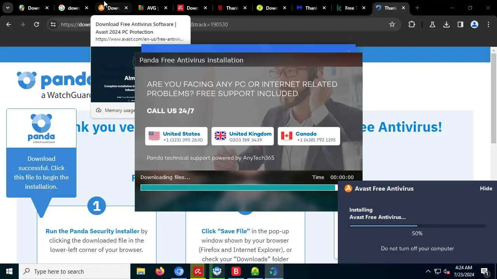This screenshot has height=279, width=497.
Task: Open the Bitdefender taskbar icon
Action: coord(236,271)
